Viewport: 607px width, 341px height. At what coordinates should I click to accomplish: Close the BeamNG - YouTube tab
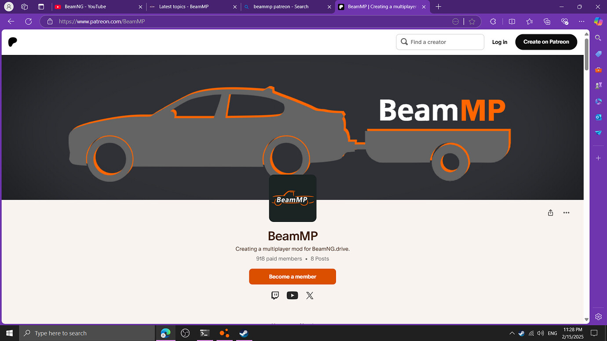coord(140,7)
